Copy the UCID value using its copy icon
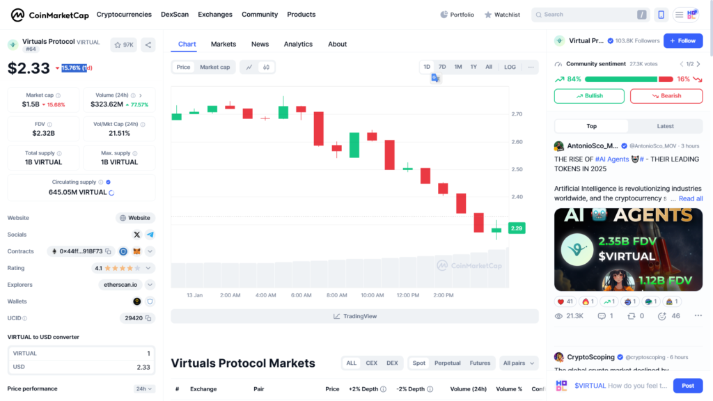 (149, 318)
